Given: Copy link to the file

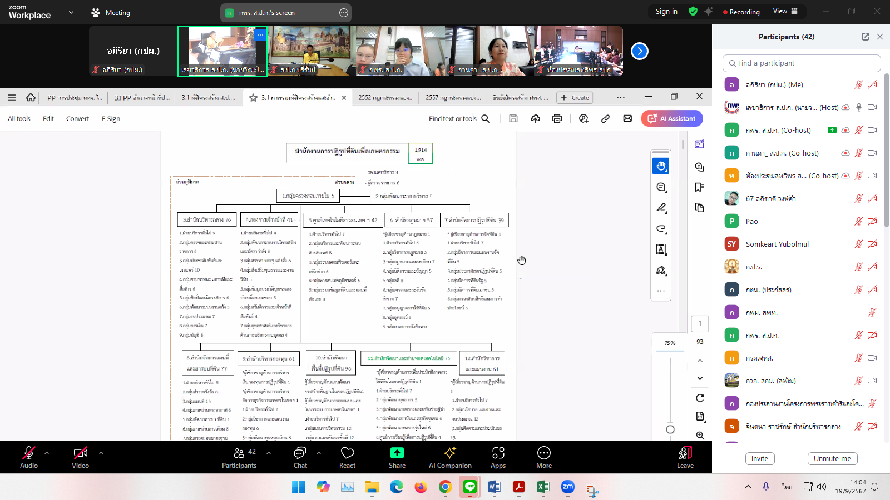Looking at the screenshot, I should click(605, 118).
